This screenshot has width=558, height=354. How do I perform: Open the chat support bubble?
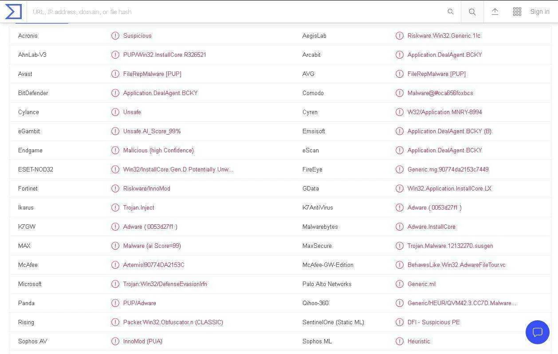[538, 332]
